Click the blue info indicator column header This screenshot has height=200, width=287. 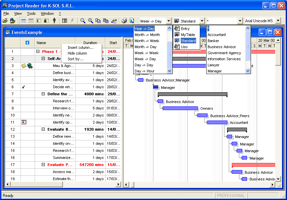[27, 43]
